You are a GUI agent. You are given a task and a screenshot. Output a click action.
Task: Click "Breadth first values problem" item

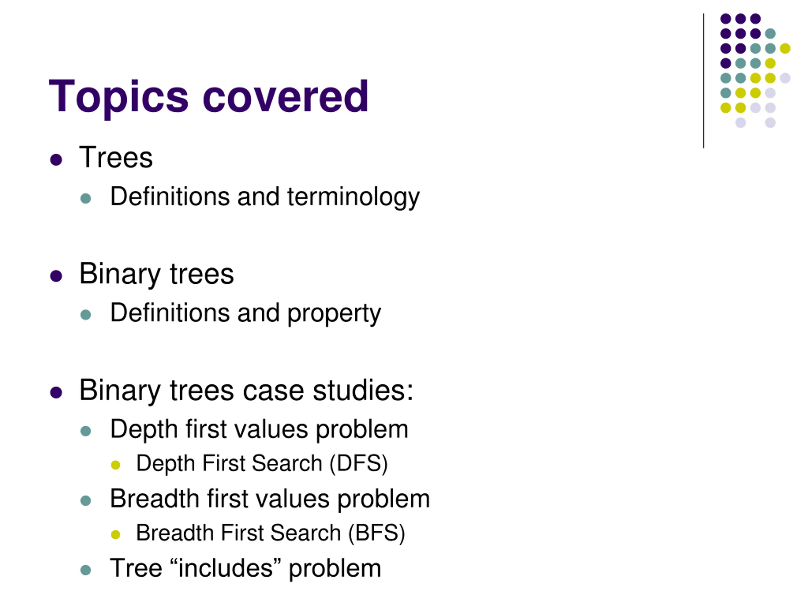[x=270, y=499]
